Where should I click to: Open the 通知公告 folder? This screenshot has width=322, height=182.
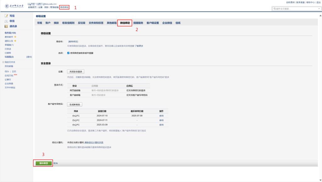(x=9, y=41)
